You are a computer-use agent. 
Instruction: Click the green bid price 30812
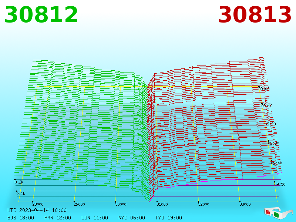tap(41, 15)
